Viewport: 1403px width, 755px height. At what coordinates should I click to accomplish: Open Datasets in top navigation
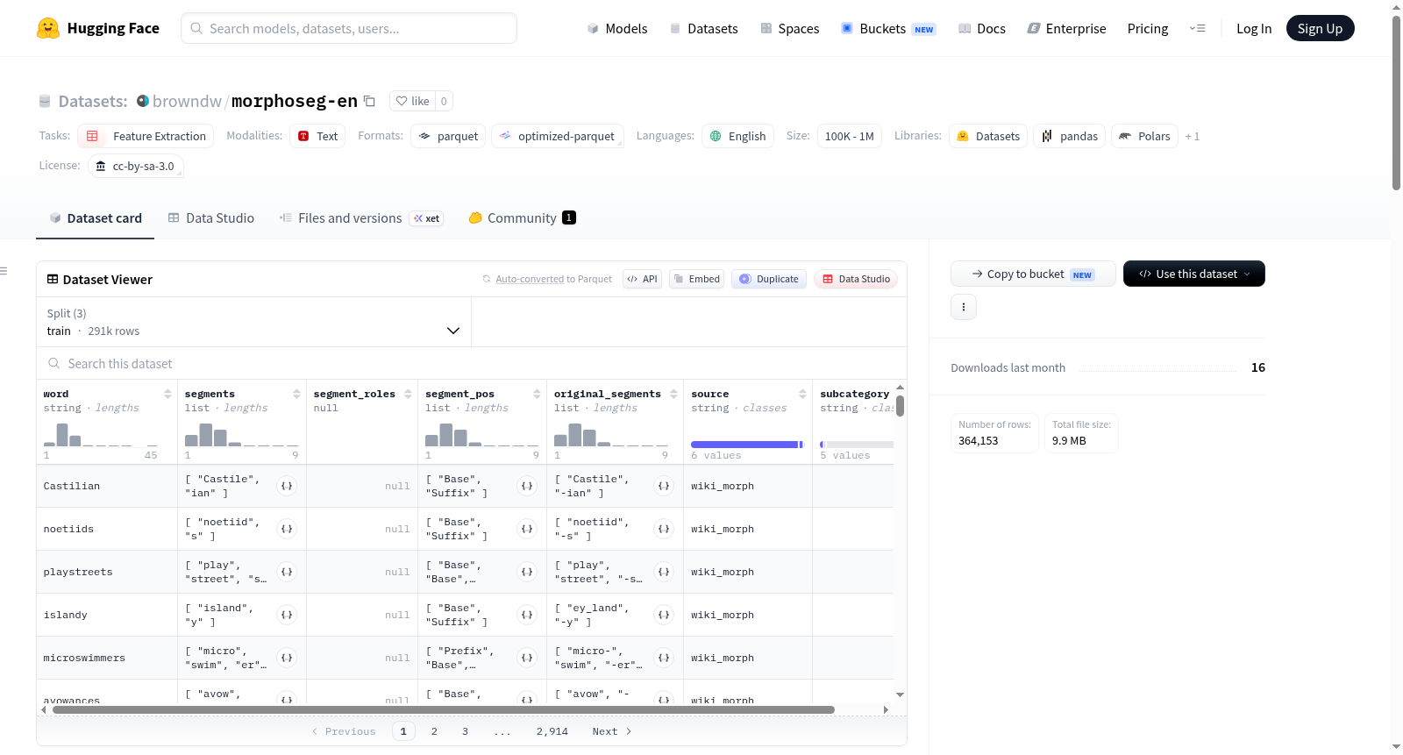click(704, 28)
